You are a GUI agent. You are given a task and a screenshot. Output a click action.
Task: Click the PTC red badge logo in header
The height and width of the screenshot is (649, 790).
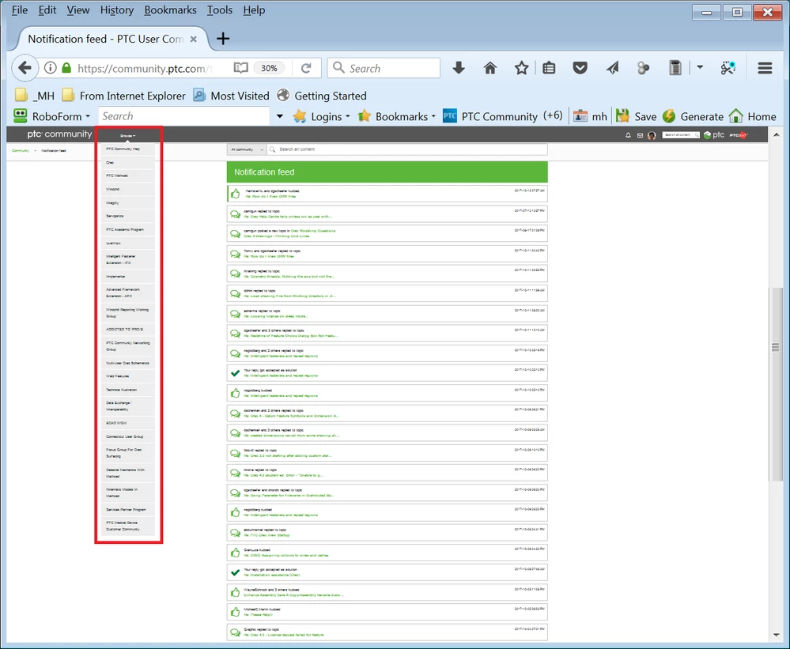point(739,135)
